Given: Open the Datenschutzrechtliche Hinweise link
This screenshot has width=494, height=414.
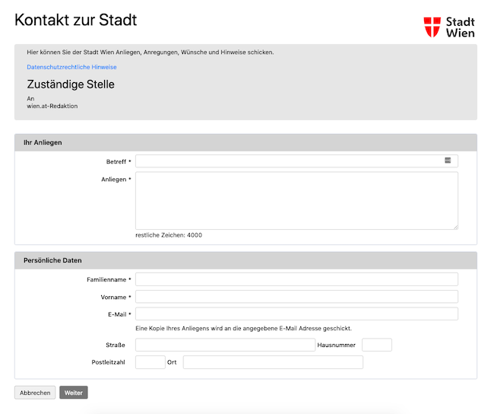Looking at the screenshot, I should [x=71, y=67].
